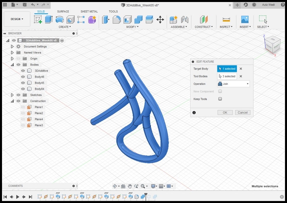Select the Create Form tool

[92, 19]
